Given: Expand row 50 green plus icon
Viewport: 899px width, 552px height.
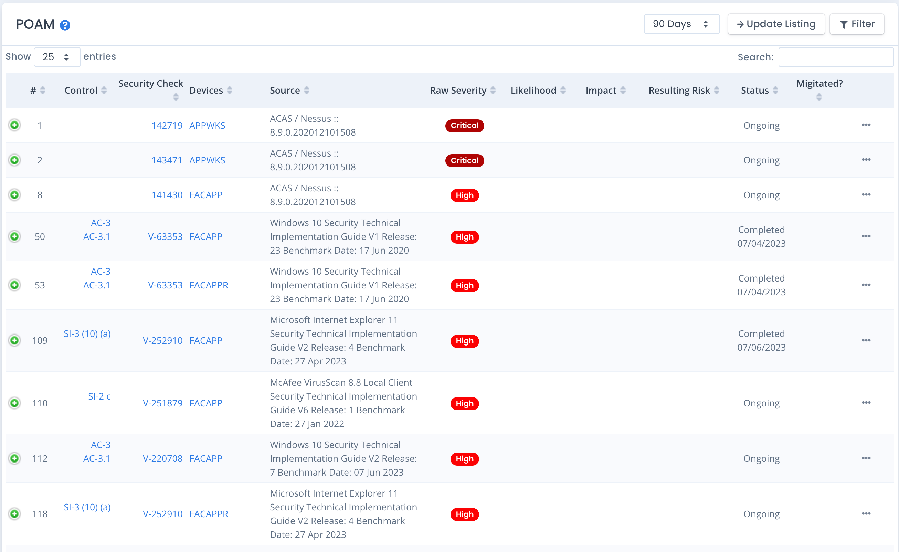Looking at the screenshot, I should pos(14,236).
